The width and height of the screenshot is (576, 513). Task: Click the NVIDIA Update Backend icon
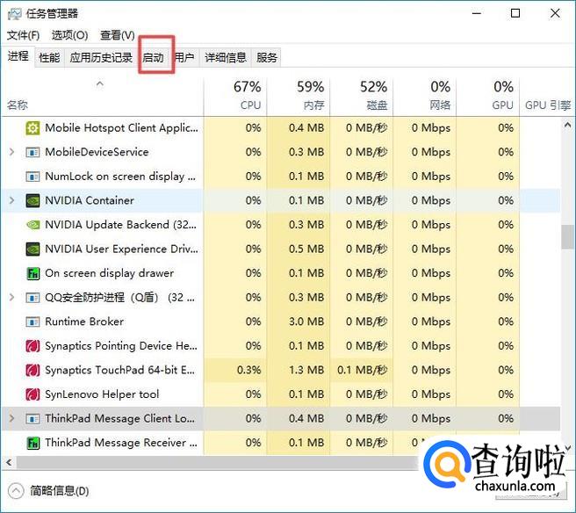32,225
